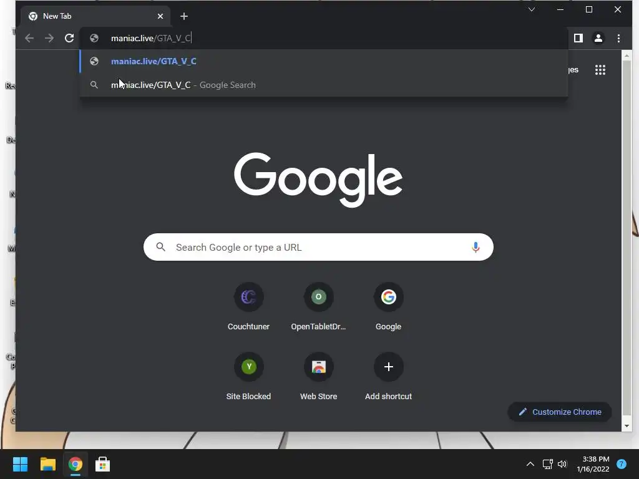Reload the page with the refresh icon

pyautogui.click(x=69, y=38)
